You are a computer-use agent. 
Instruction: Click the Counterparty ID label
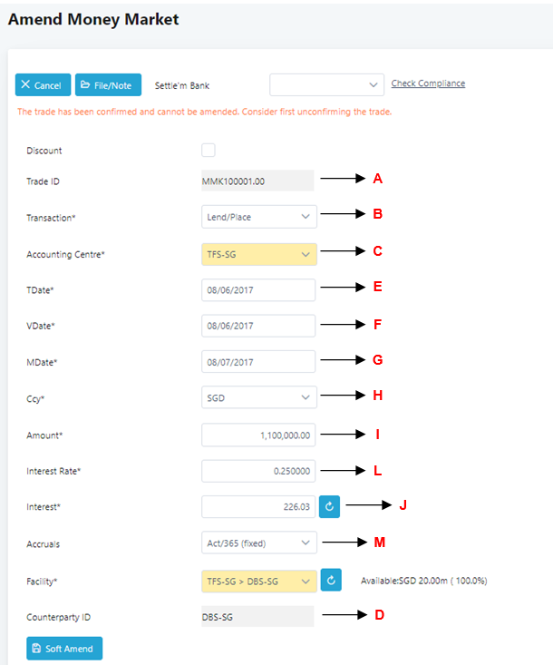(59, 617)
